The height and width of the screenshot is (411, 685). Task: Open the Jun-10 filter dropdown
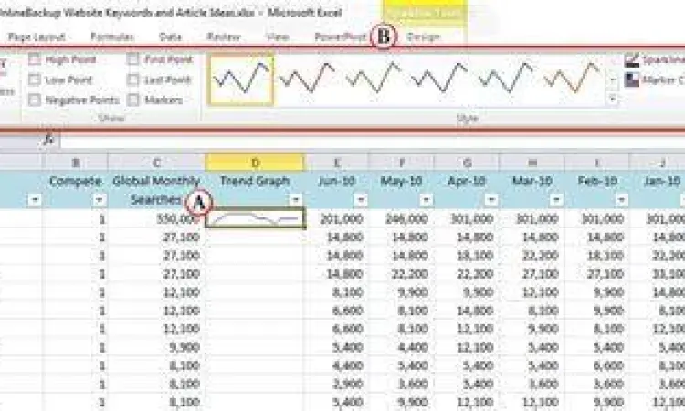click(x=361, y=200)
